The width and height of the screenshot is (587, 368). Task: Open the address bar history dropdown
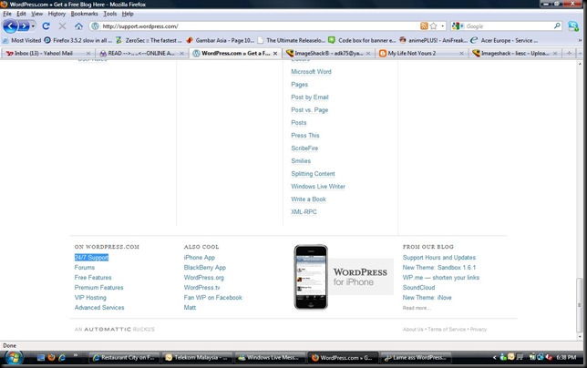[443, 26]
